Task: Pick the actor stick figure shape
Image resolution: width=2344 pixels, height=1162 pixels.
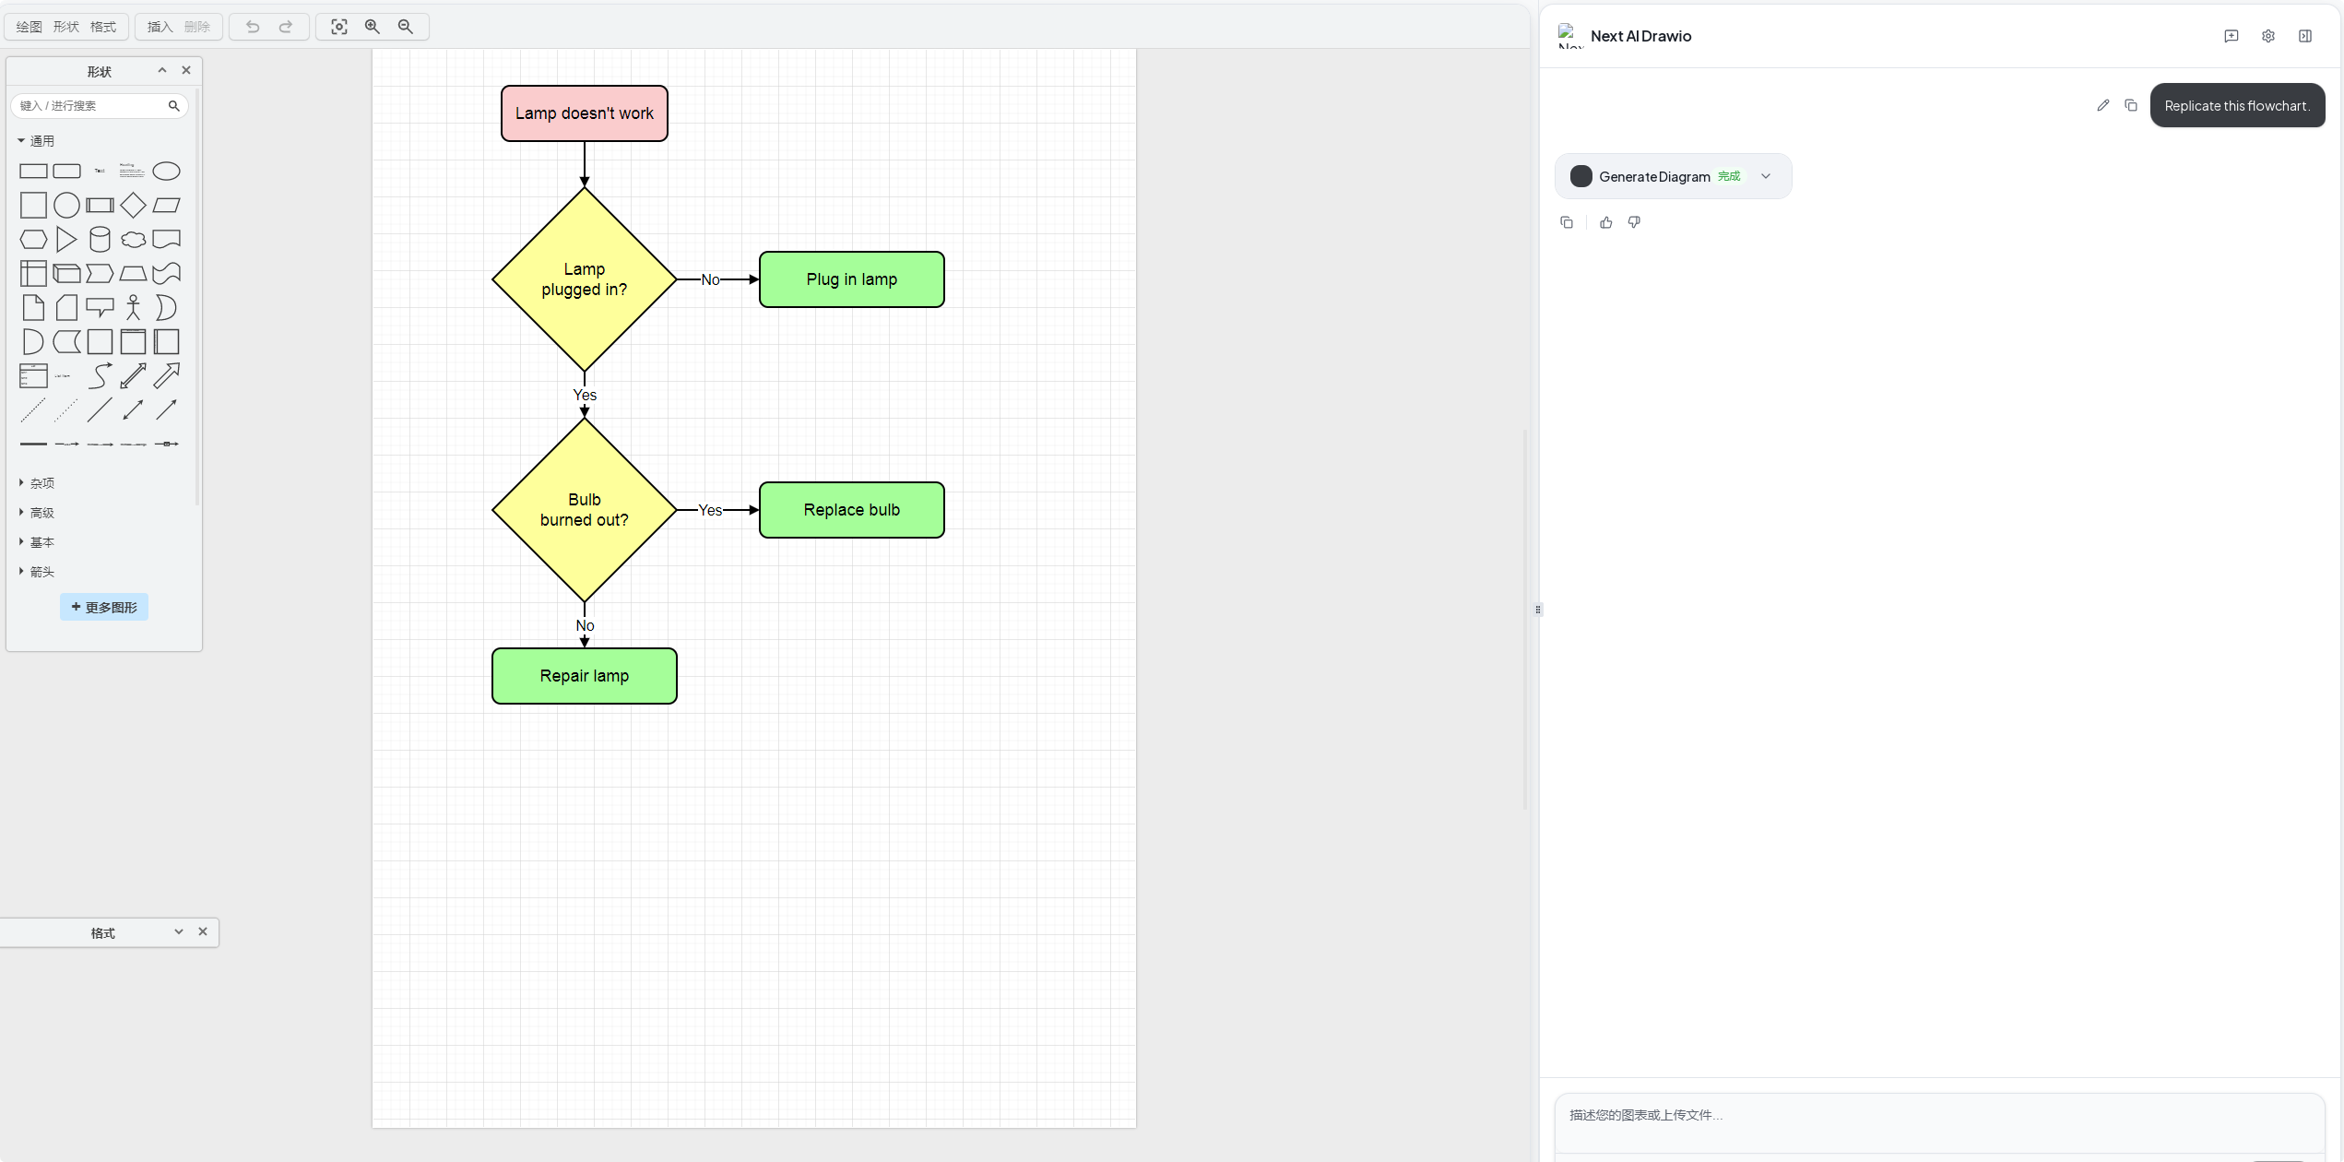Action: point(133,307)
